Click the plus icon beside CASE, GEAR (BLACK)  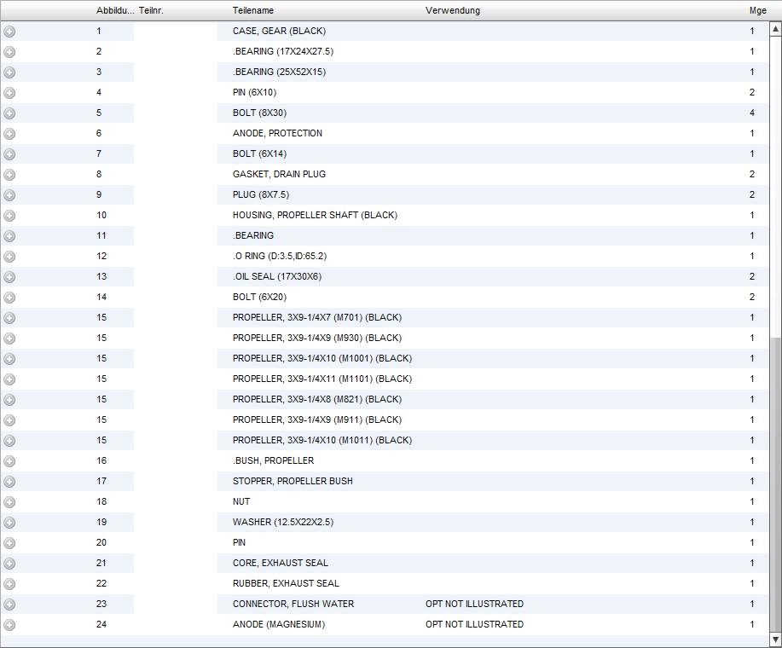click(x=9, y=32)
